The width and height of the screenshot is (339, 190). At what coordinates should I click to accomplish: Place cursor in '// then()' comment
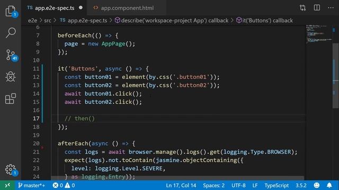coord(79,118)
